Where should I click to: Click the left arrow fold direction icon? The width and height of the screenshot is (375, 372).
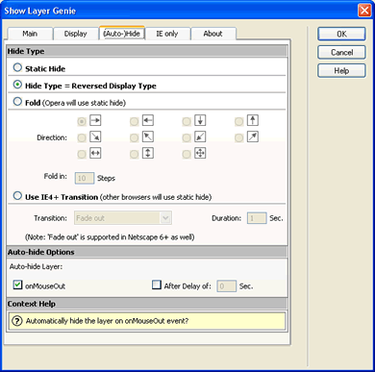(148, 120)
